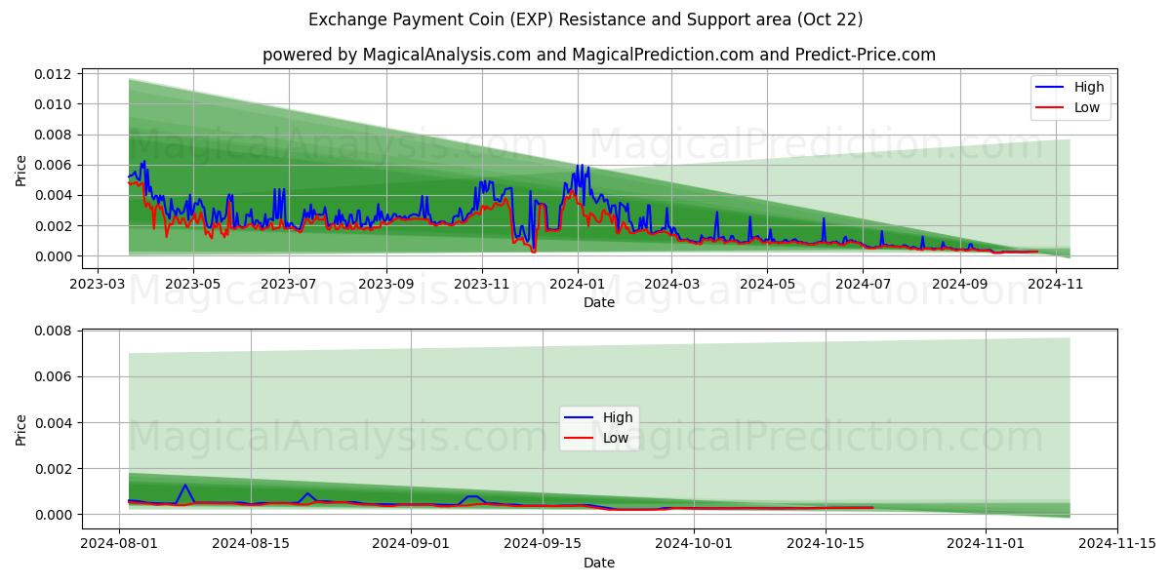Click the 2023-07 x-axis tick label
The width and height of the screenshot is (1171, 585).
(289, 283)
